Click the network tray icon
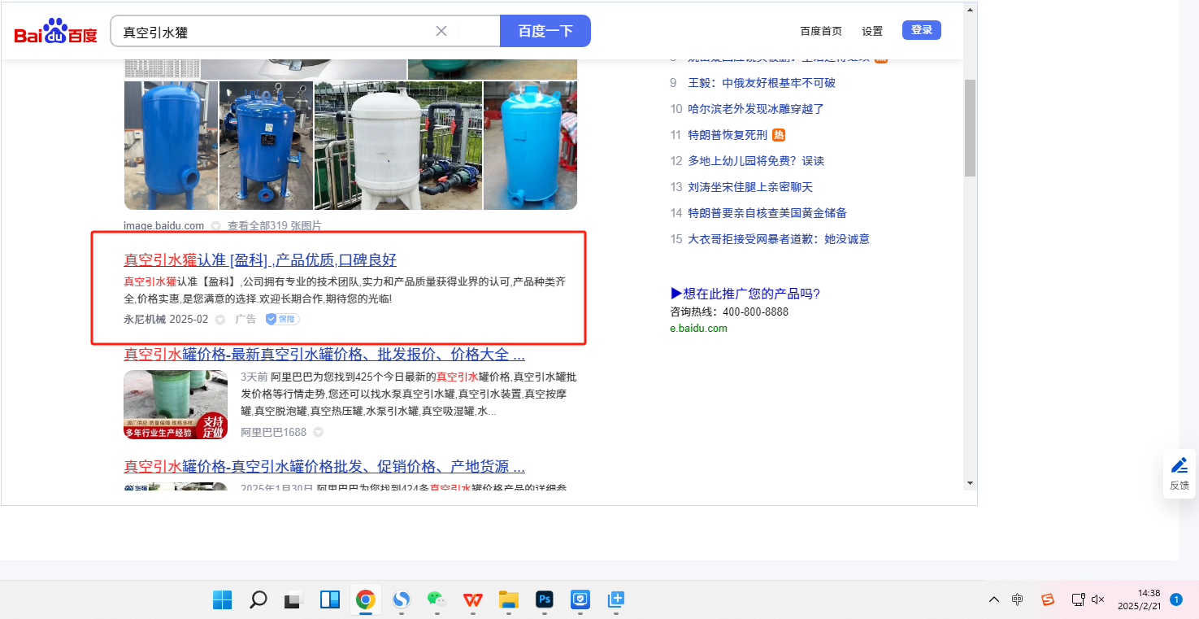 click(x=1078, y=600)
